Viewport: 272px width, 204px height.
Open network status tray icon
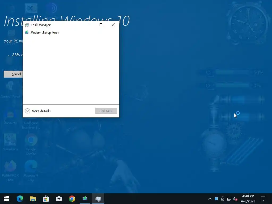click(229, 199)
